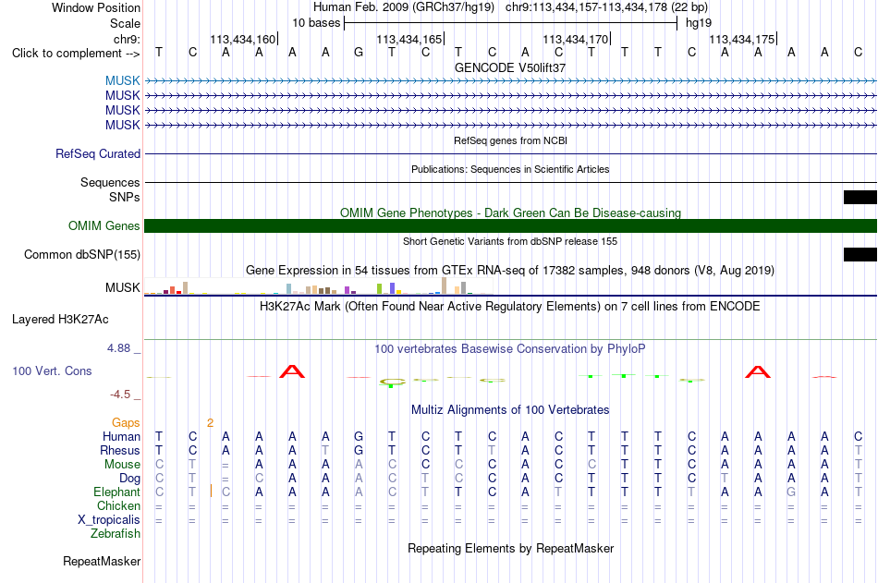Click the orange insertion bar in Elephant row
The height and width of the screenshot is (583, 878).
211,492
